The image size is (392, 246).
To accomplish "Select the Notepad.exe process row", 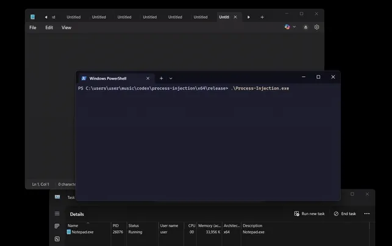I will 82,232.
